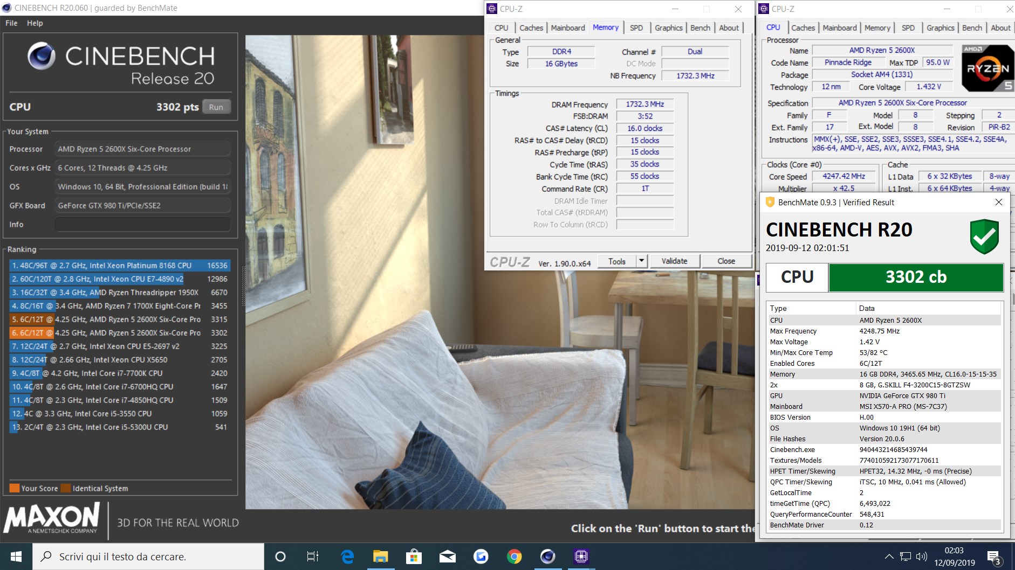The width and height of the screenshot is (1015, 570).
Task: Open the notification center icon
Action: tap(993, 557)
